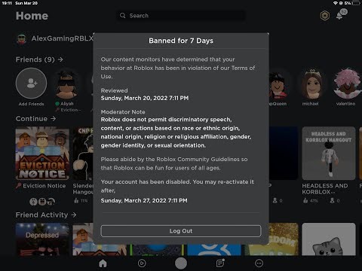Click the Add Friends circle button
The image size is (362, 271).
pos(31,83)
